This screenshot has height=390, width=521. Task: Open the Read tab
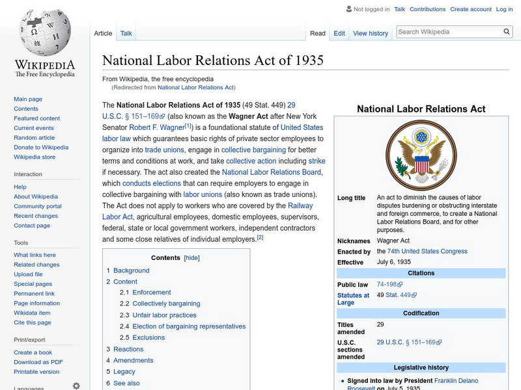click(318, 34)
